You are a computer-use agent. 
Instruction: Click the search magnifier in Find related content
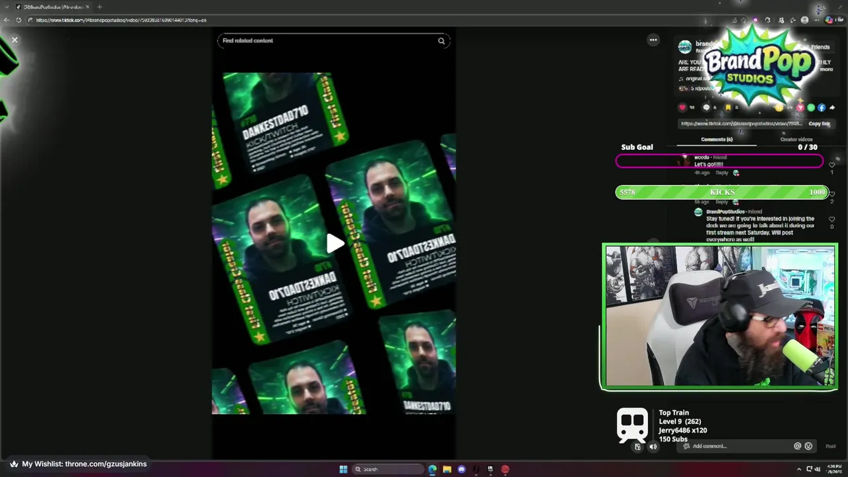441,41
